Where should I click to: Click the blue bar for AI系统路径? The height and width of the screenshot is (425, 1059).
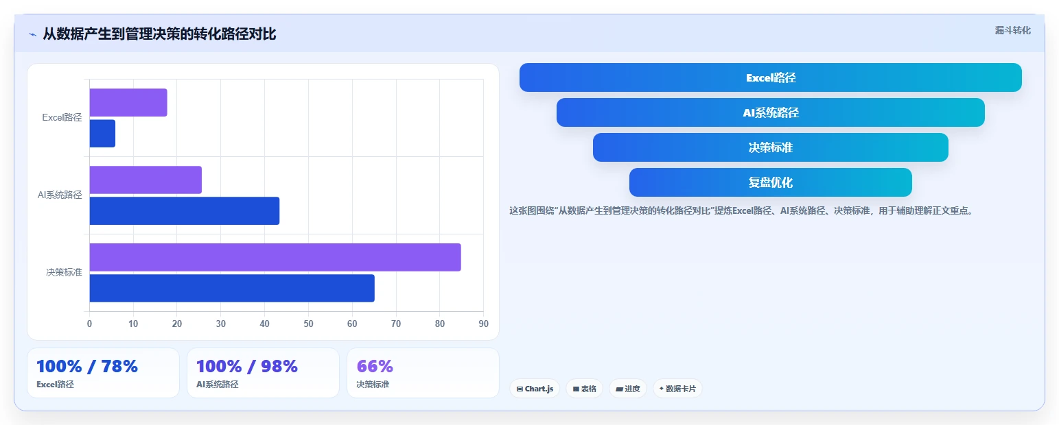(185, 210)
